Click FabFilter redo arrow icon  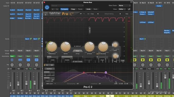point(84,14)
